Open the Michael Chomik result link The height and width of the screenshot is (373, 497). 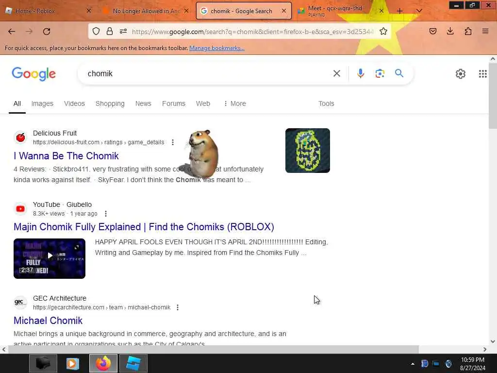pos(48,321)
